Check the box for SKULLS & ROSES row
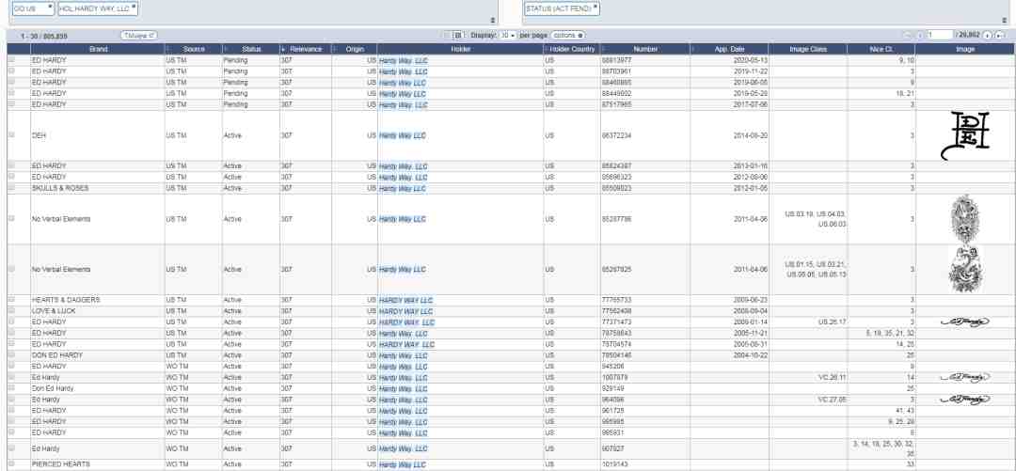The height and width of the screenshot is (471, 1016). coord(11,187)
